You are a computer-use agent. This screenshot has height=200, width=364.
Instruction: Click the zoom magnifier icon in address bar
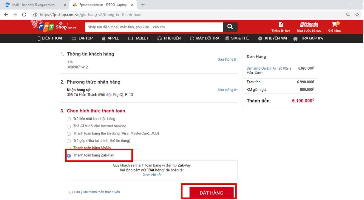348,15
